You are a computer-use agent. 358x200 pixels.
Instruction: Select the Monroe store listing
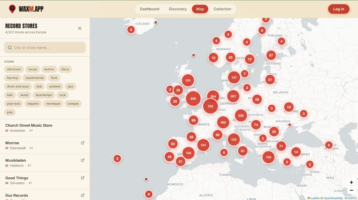(x=45, y=145)
